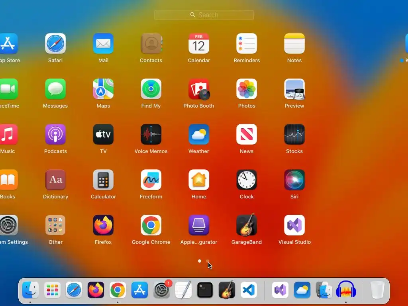The width and height of the screenshot is (408, 306).
Task: Open GarageBand from Launchpad grid
Action: pos(246,225)
